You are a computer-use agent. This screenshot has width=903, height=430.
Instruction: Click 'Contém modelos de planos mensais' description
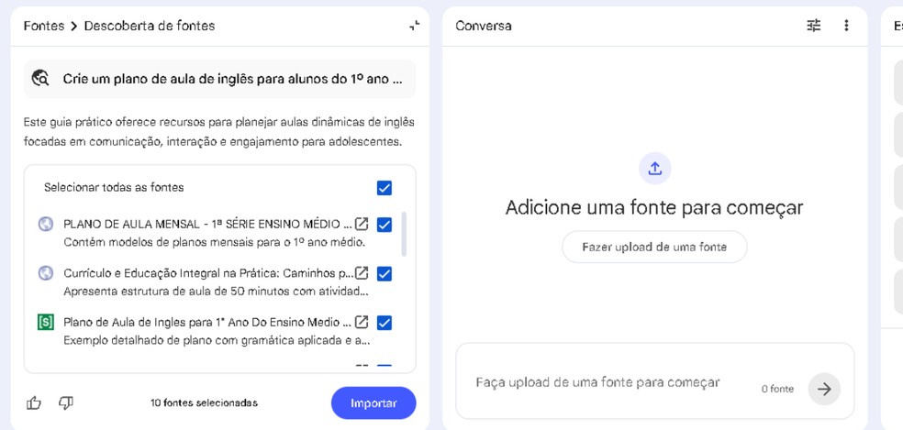(214, 242)
